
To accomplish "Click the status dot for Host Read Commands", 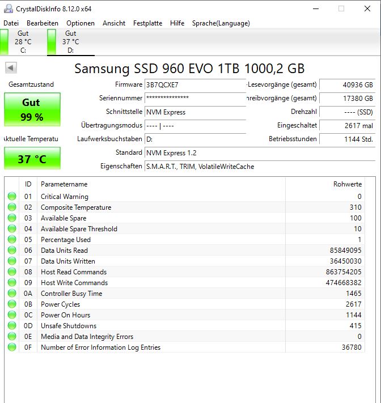I will pyautogui.click(x=12, y=272).
